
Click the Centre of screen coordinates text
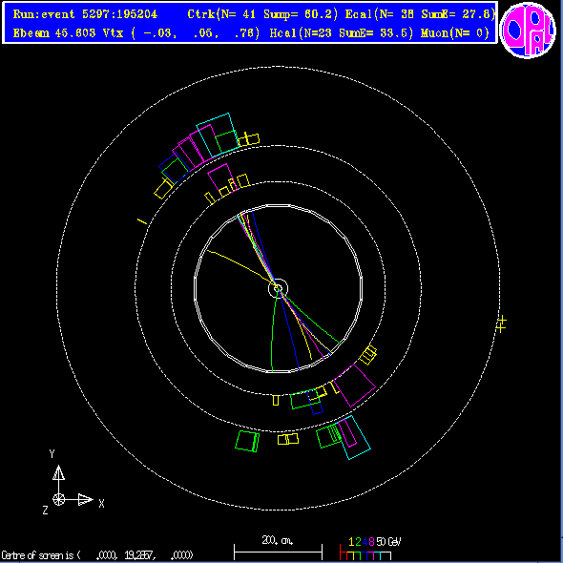click(97, 555)
